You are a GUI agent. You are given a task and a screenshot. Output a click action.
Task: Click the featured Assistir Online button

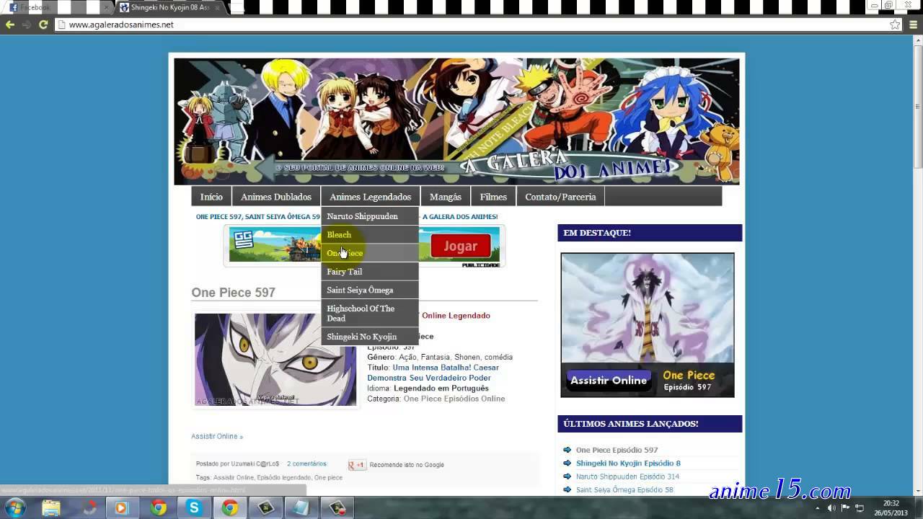click(609, 380)
